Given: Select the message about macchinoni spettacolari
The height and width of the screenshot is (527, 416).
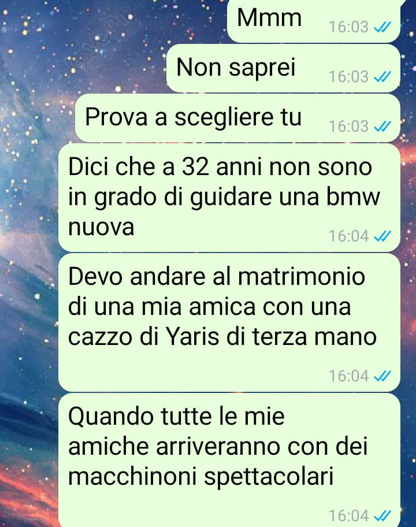Looking at the screenshot, I should pyautogui.click(x=229, y=460).
